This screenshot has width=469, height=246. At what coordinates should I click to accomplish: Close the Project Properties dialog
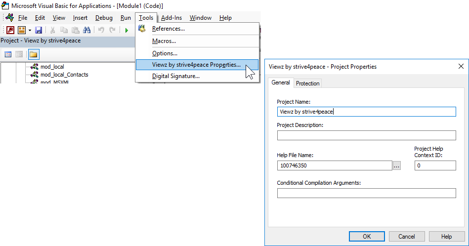461,66
